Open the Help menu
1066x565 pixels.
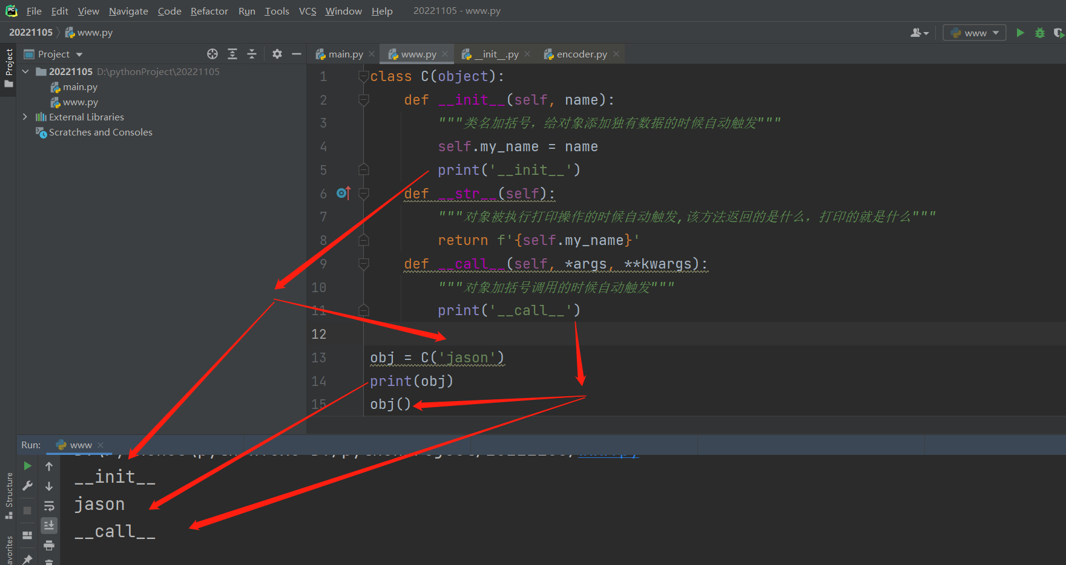point(382,11)
